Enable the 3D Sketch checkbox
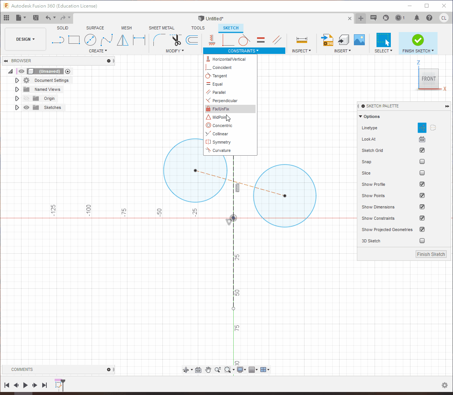Screen dimensions: 453x395 pyautogui.click(x=422, y=241)
